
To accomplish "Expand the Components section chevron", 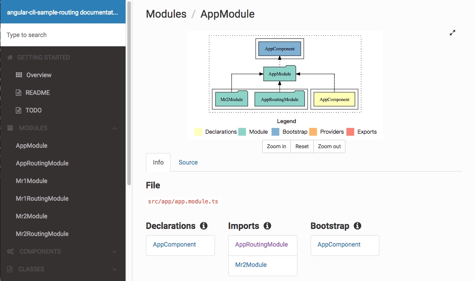I will (115, 251).
